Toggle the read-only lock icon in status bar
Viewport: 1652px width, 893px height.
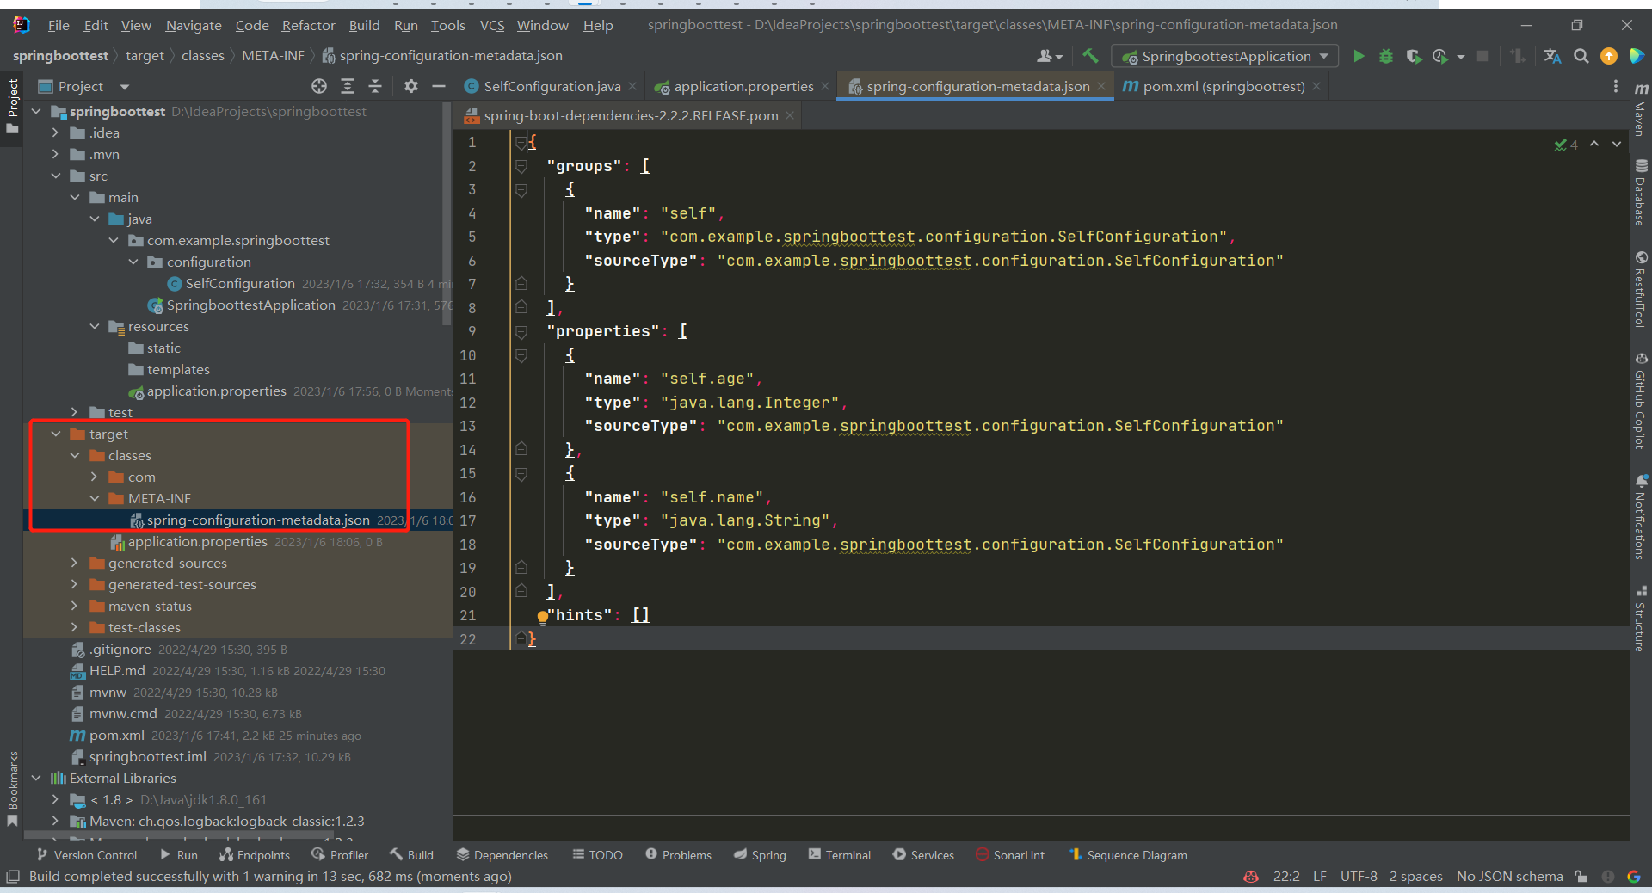(x=1581, y=877)
